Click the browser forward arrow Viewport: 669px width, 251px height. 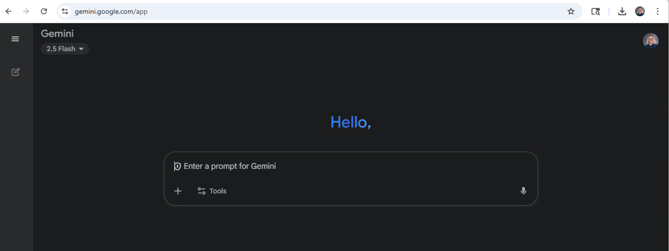[x=26, y=12]
